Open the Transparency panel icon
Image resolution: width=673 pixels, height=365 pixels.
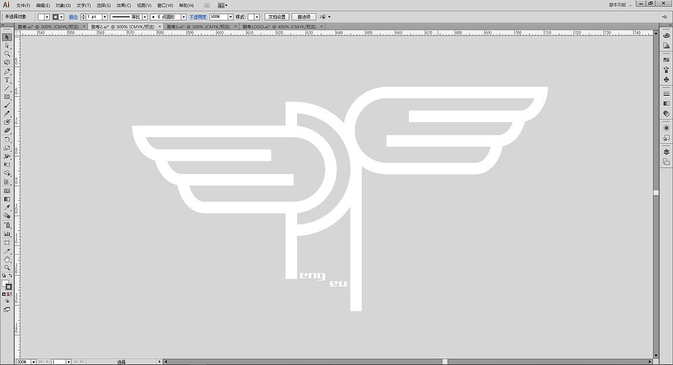(666, 114)
